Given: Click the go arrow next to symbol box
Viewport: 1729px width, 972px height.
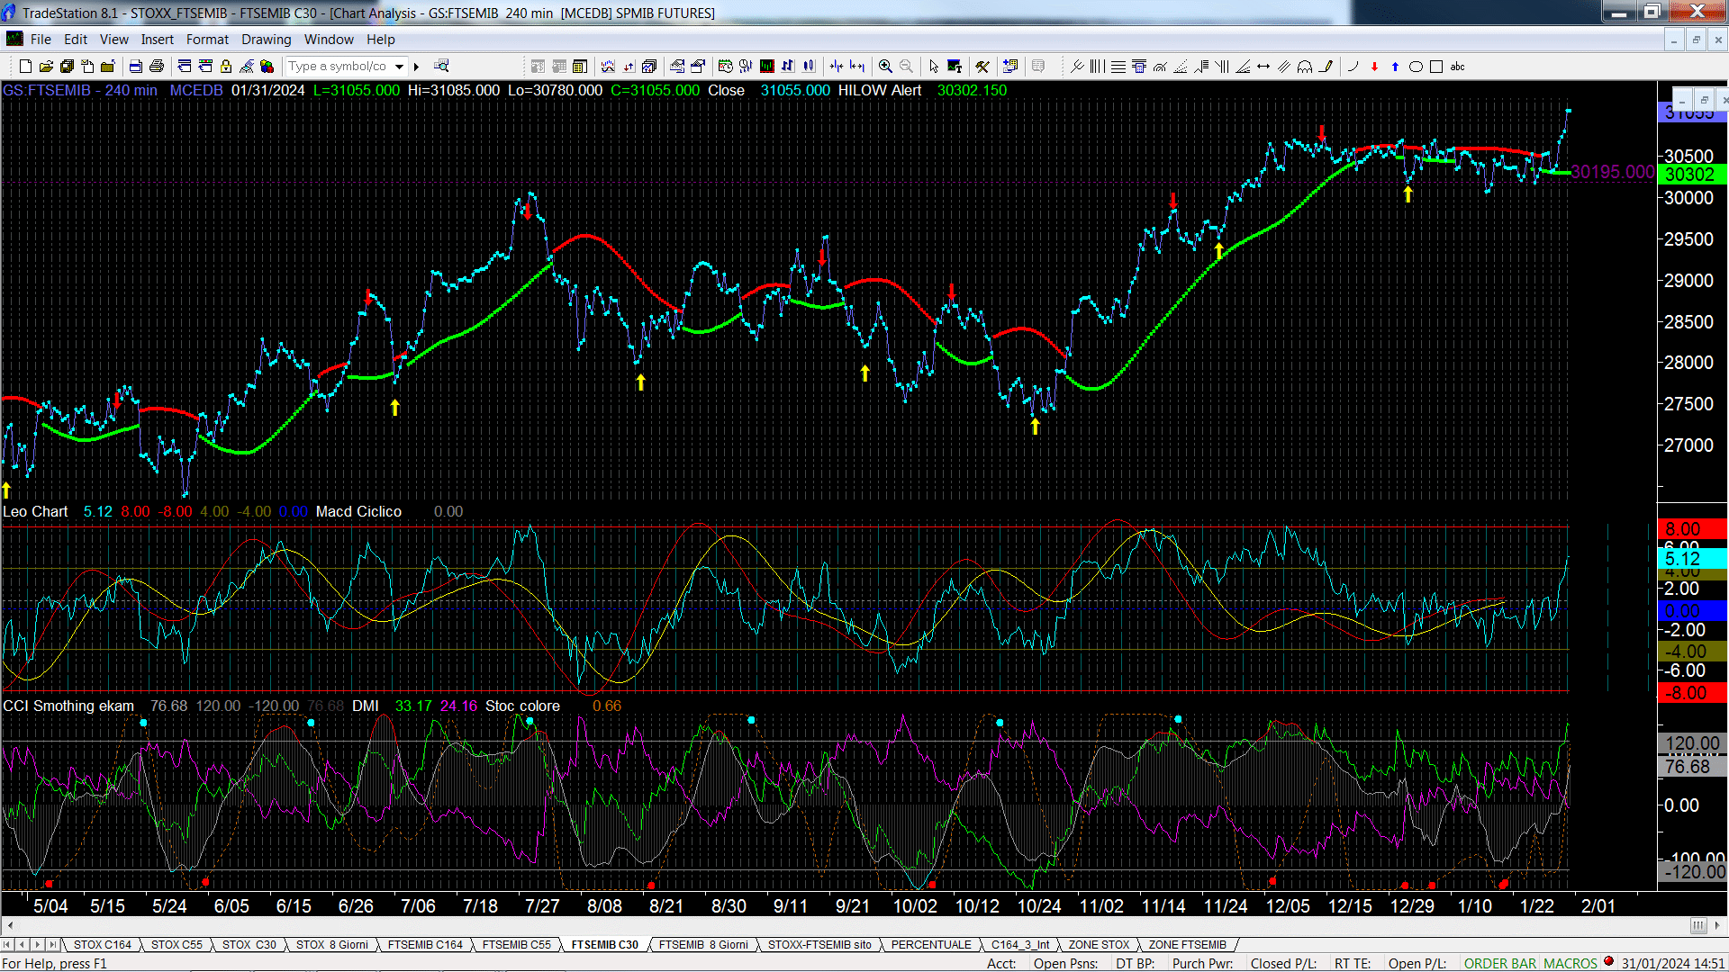Looking at the screenshot, I should click(416, 67).
